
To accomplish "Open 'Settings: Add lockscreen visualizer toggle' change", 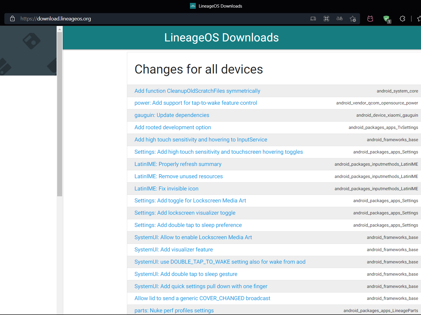I will click(x=185, y=213).
